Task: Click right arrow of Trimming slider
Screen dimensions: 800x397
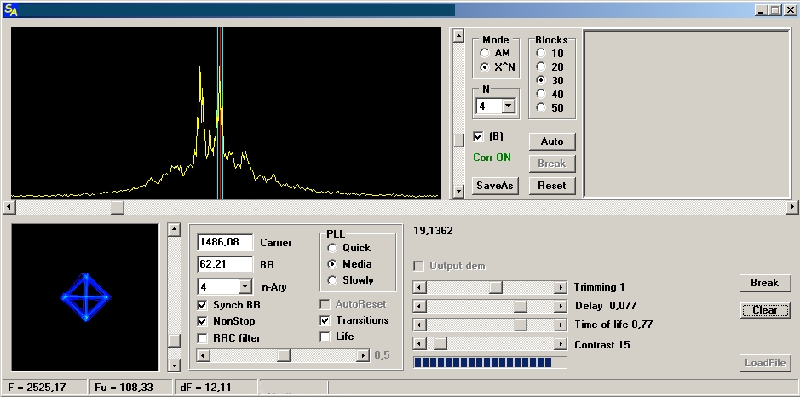Action: 561,287
